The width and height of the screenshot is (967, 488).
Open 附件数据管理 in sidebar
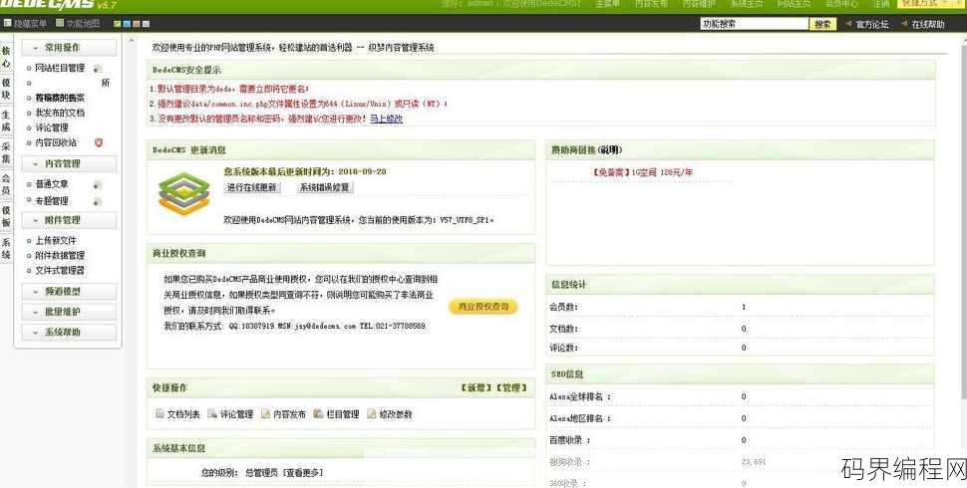tap(60, 255)
